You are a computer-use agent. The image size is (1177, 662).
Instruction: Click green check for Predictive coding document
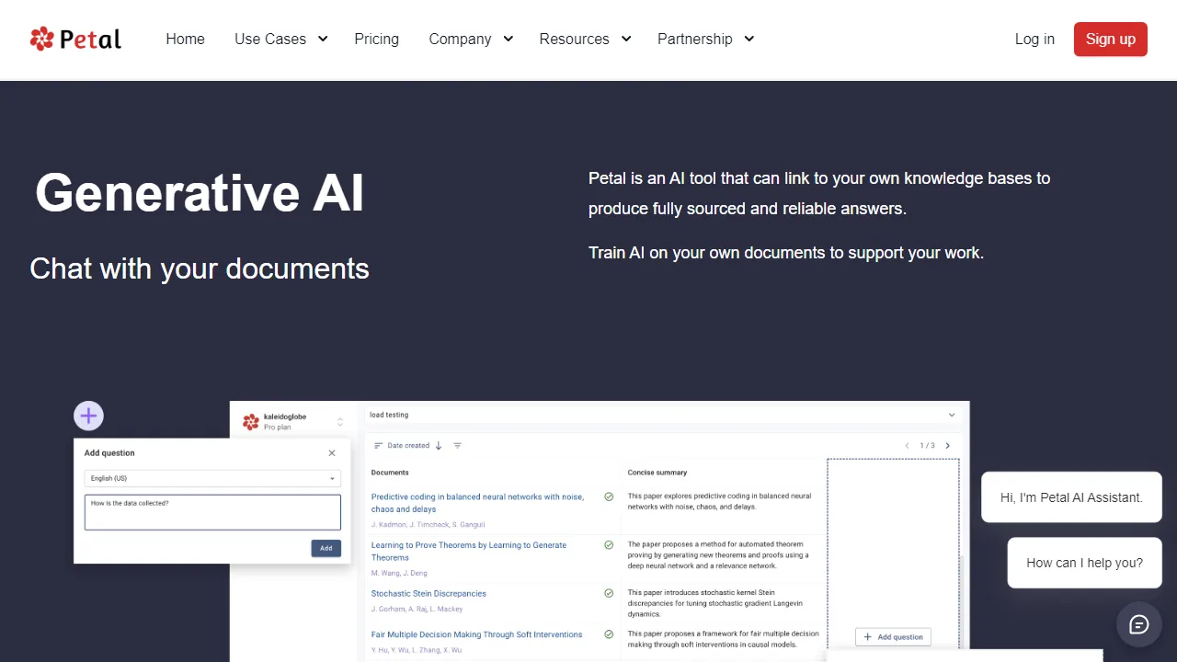[609, 496]
